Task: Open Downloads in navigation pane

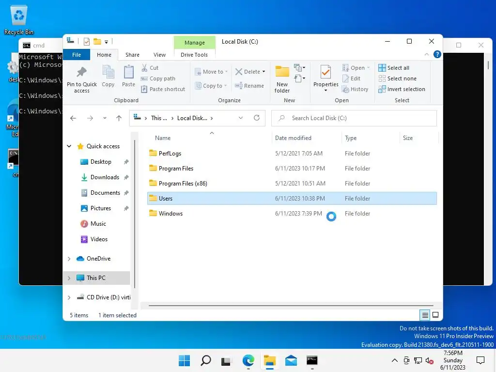Action: pos(105,177)
